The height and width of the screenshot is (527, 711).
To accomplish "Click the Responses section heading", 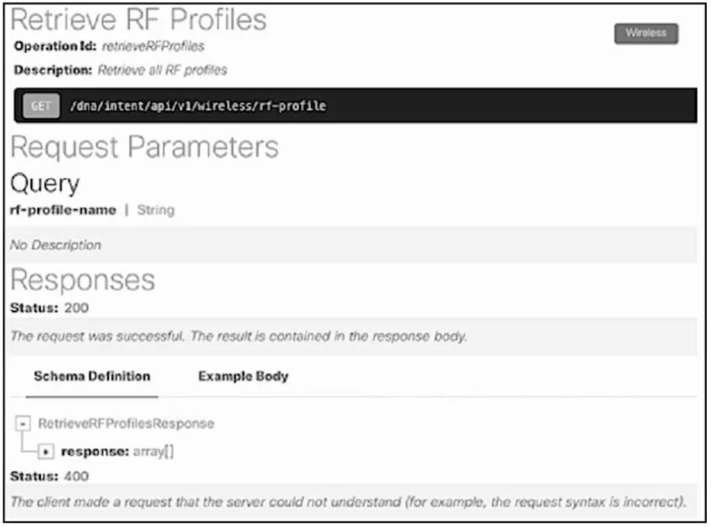I will (x=82, y=279).
